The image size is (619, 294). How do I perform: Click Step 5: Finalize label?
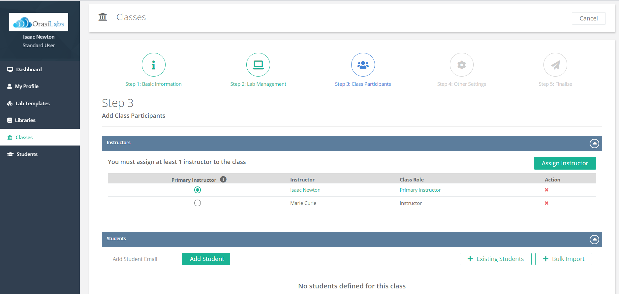tap(555, 84)
